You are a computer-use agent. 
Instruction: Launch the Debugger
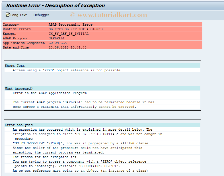41,15
